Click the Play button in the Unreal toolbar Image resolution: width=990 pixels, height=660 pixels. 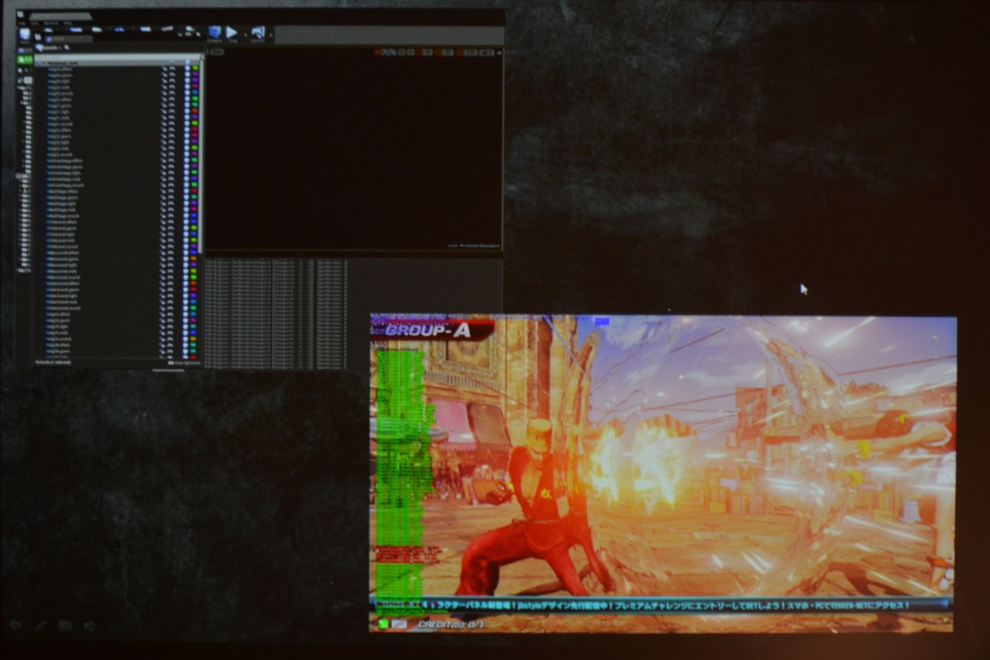tap(233, 32)
